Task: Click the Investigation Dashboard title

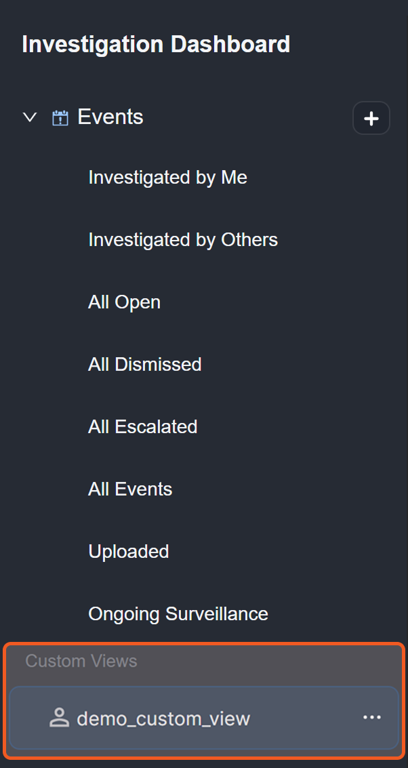Action: [156, 45]
